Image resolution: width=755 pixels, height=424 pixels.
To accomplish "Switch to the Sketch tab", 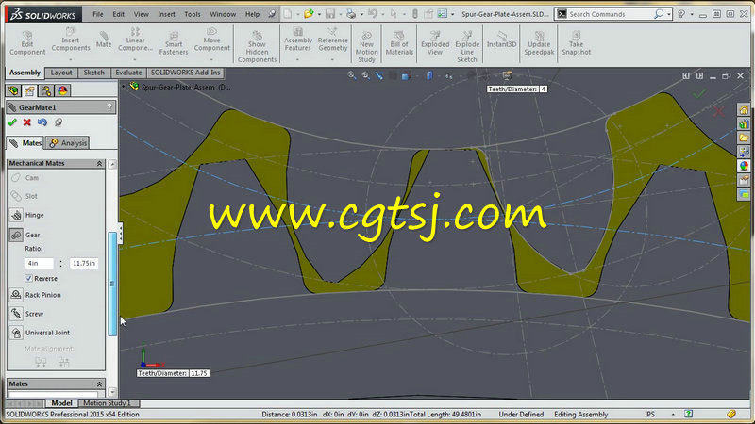I will pos(93,73).
